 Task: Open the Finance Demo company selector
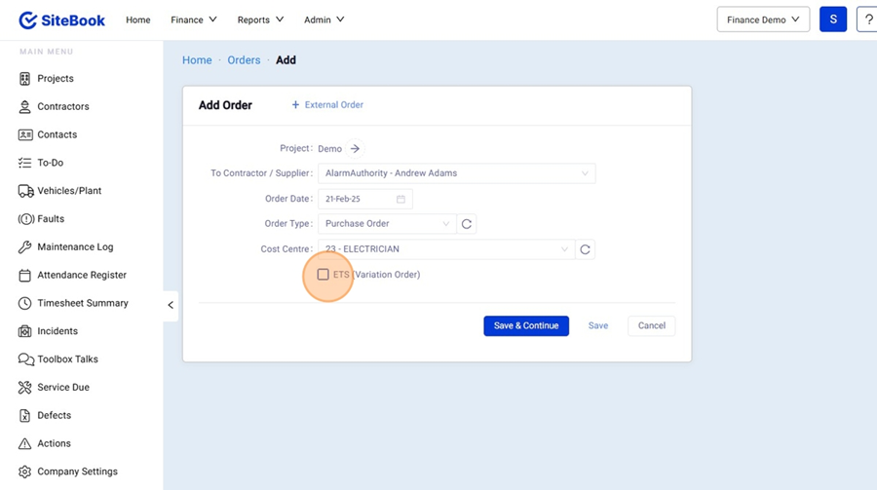(x=763, y=19)
